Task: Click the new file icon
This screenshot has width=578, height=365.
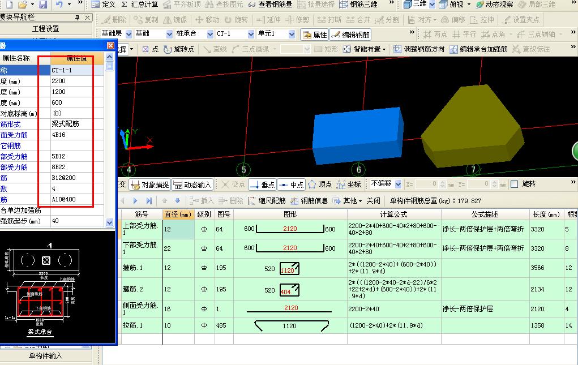Action: coord(9,5)
